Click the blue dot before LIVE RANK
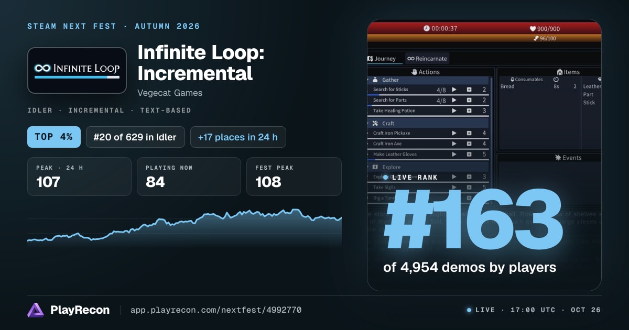 tap(386, 178)
